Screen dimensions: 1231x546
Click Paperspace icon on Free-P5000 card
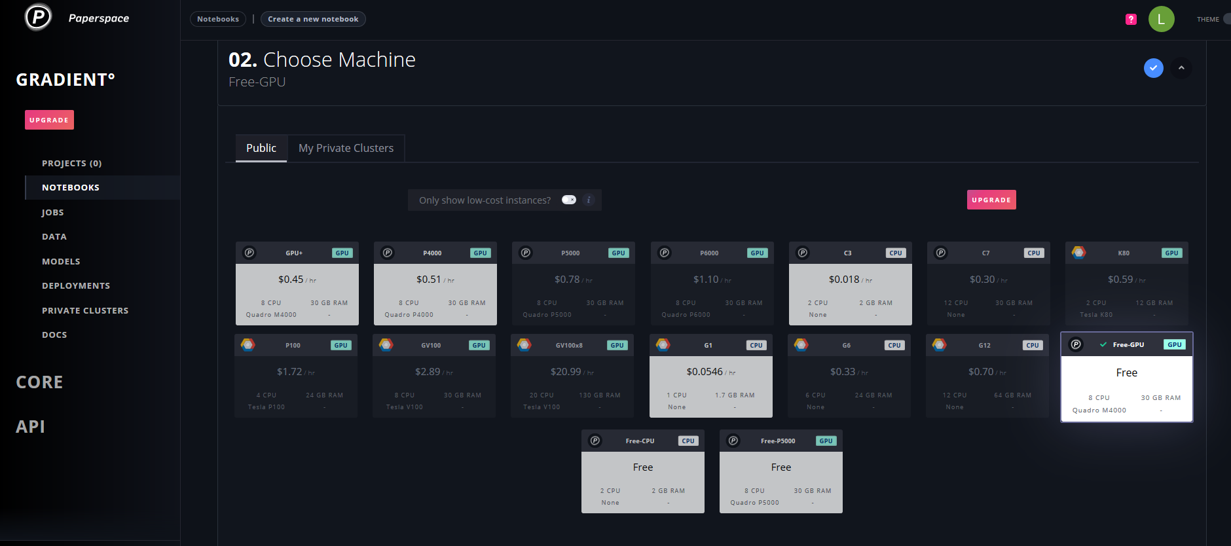(x=733, y=441)
